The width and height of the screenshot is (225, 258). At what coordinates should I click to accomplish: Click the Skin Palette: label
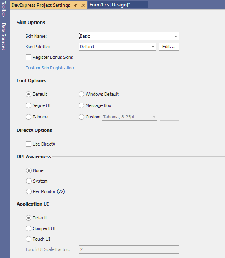(37, 47)
